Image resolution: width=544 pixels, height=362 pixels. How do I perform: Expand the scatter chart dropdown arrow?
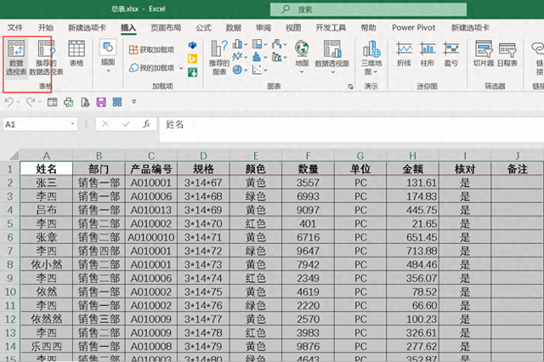pyautogui.click(x=265, y=70)
